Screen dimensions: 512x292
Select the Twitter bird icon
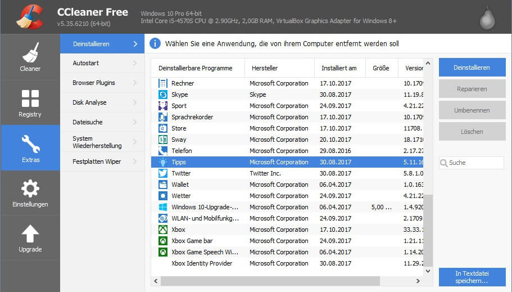click(162, 173)
